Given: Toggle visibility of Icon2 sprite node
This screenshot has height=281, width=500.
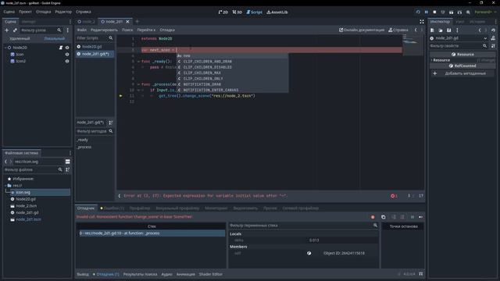Looking at the screenshot, I should [x=67, y=61].
